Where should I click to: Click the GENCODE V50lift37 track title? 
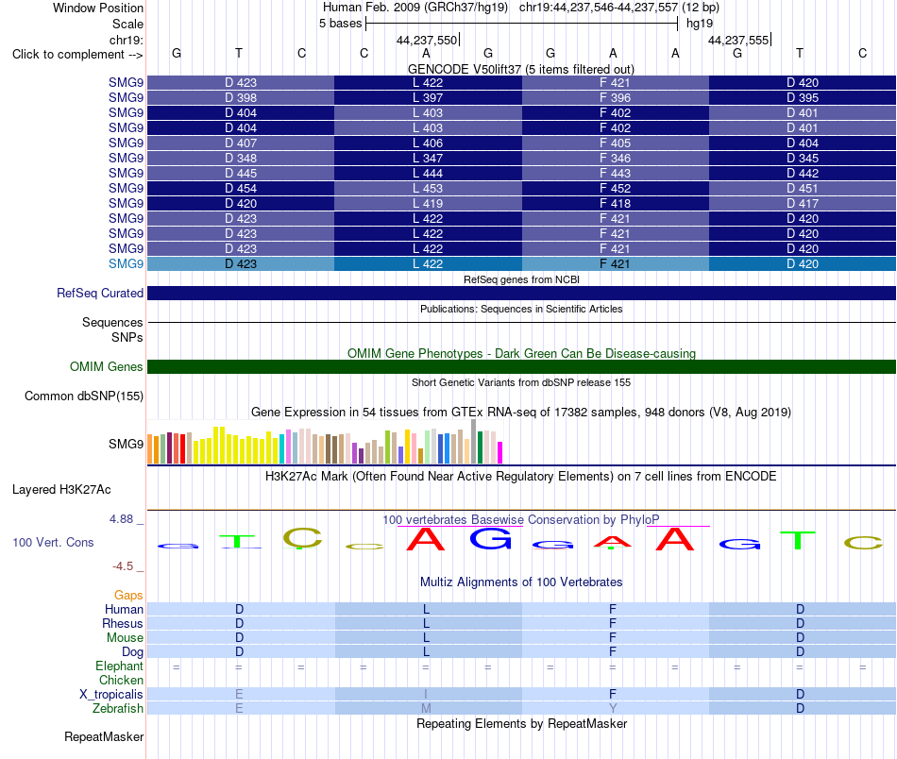(x=520, y=69)
